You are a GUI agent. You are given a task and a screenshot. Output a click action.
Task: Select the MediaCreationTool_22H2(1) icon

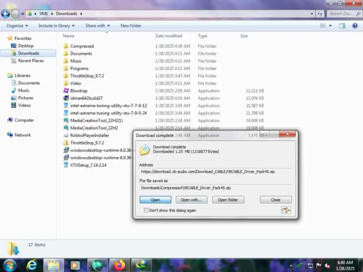pos(66,120)
